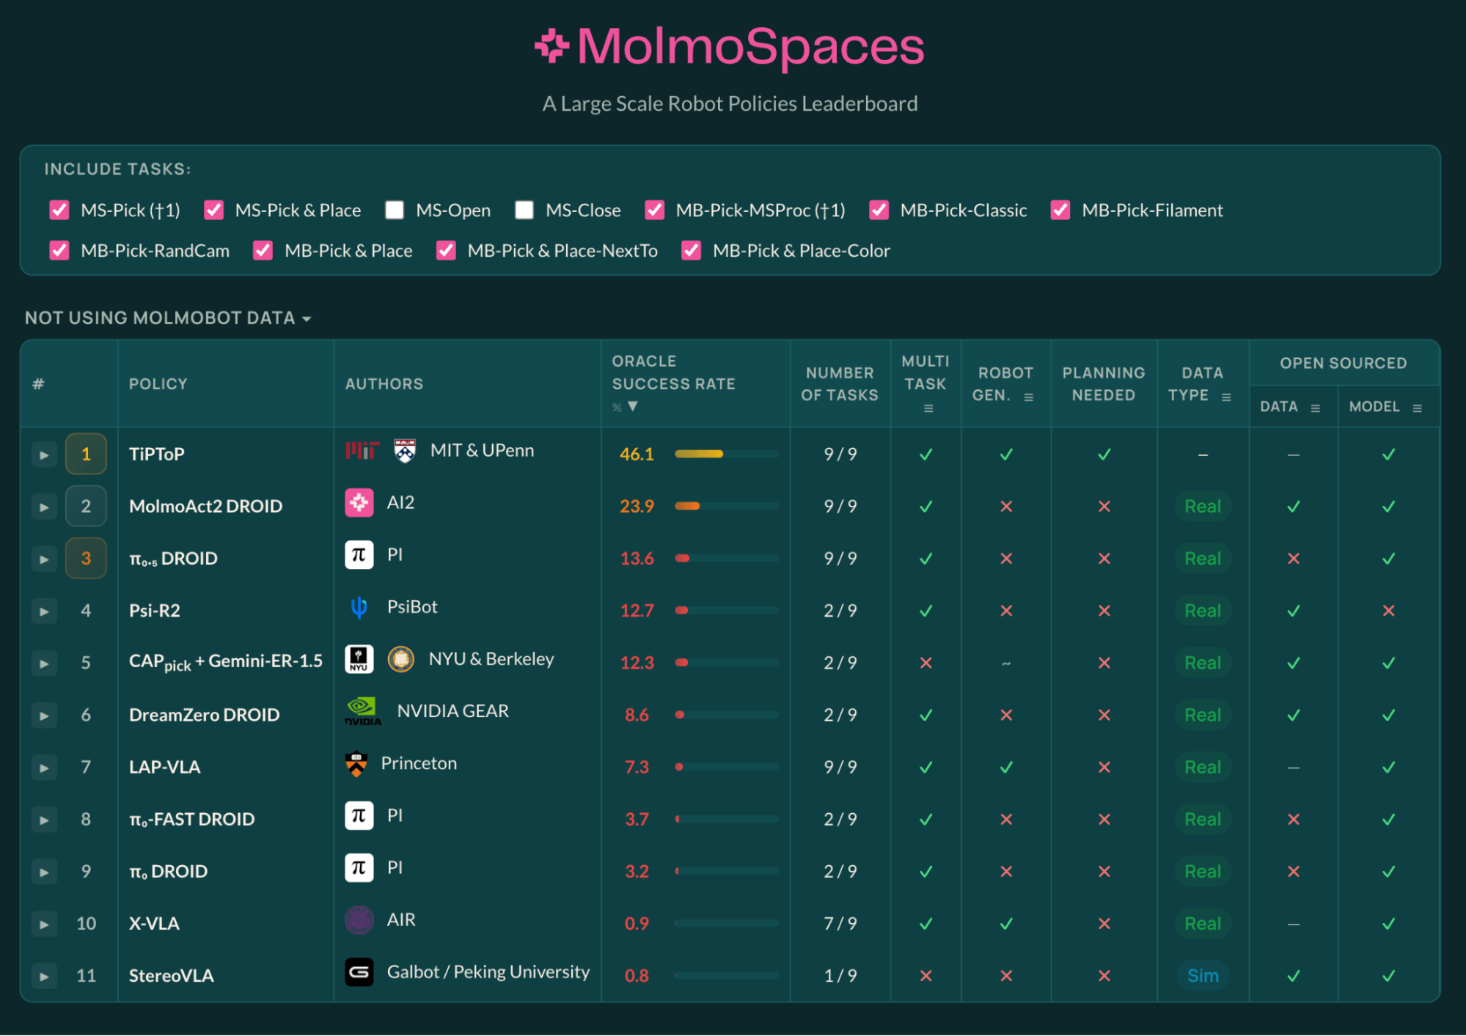1466x1036 pixels.
Task: Click the Real tag in Psi-R2 row
Action: 1203,610
